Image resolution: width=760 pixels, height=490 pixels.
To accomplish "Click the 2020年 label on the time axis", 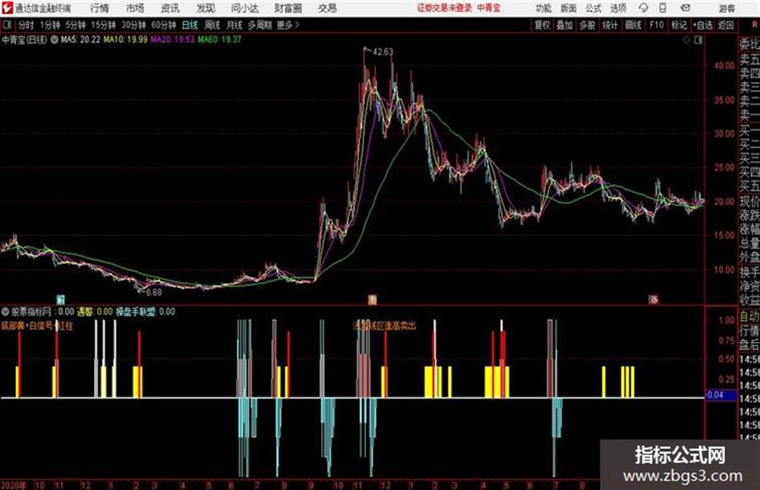I will click(14, 484).
